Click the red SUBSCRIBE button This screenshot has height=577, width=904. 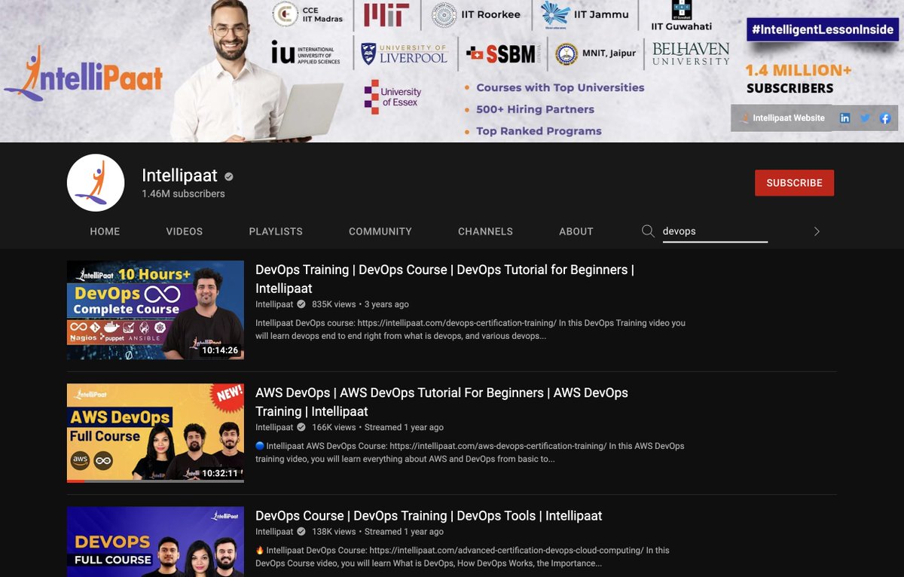[x=795, y=183]
